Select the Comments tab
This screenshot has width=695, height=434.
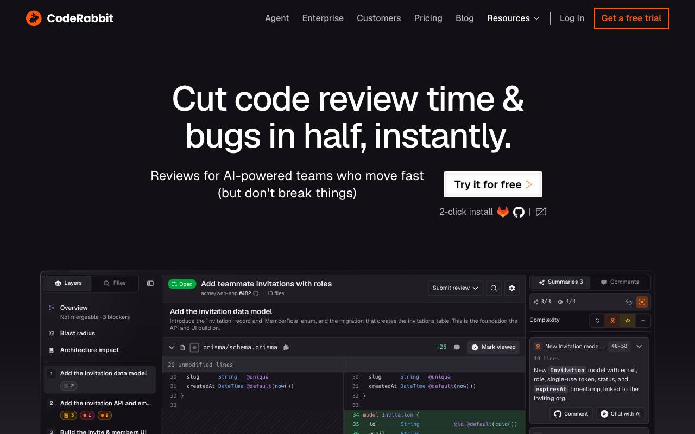click(620, 282)
